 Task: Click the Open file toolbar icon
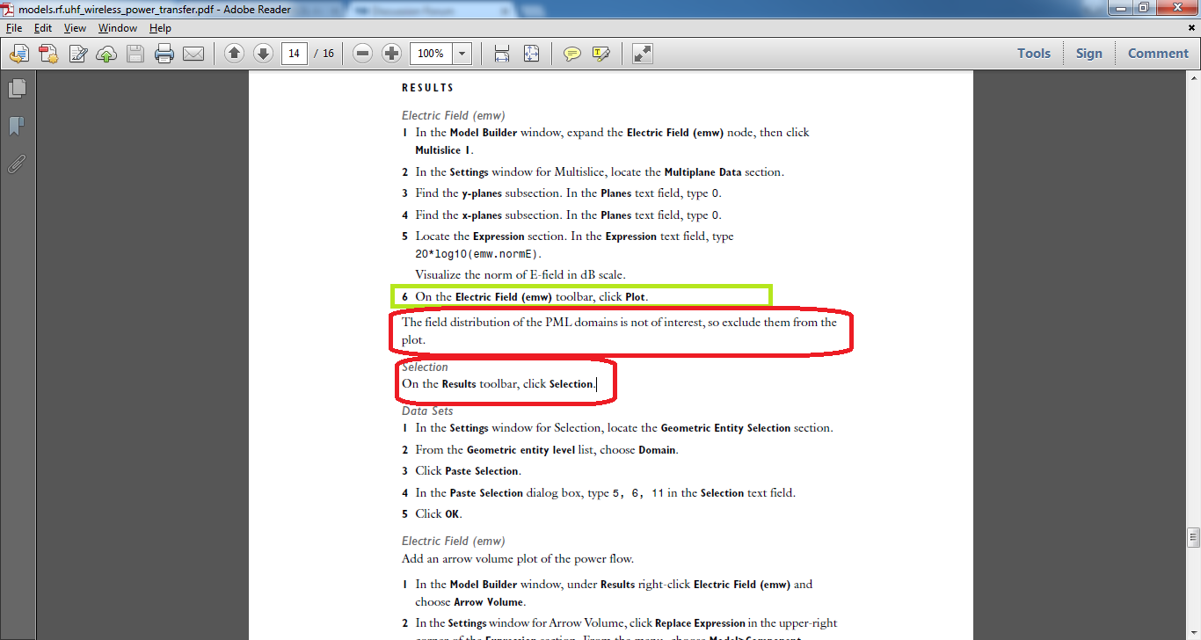coord(19,54)
